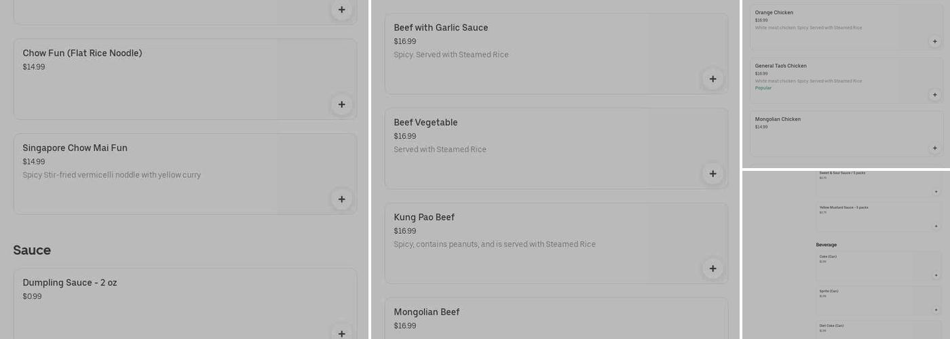950x339 pixels.
Task: Add Orange Chicken with the plus button
Action: coord(934,41)
